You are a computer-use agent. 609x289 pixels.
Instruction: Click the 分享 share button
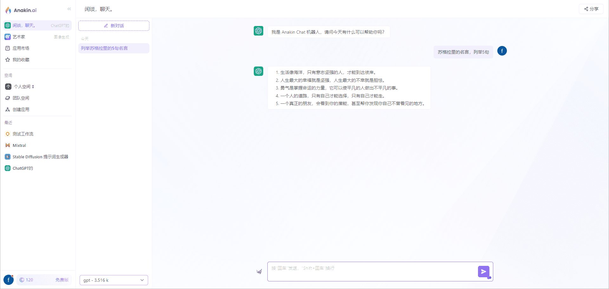[591, 9]
